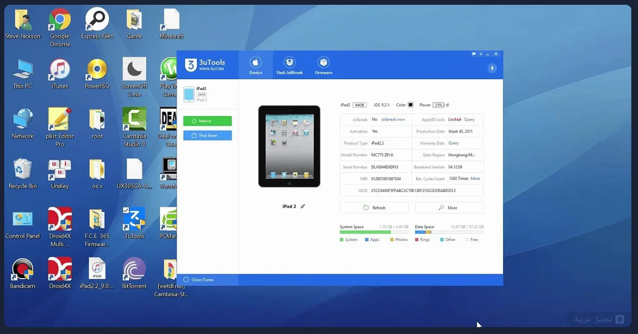Select the root folder on desktop

97,124
